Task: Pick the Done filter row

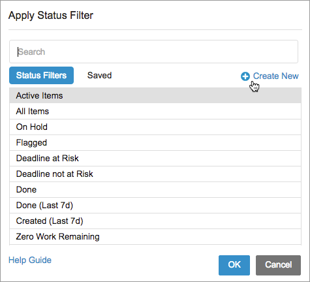Action: (155, 189)
